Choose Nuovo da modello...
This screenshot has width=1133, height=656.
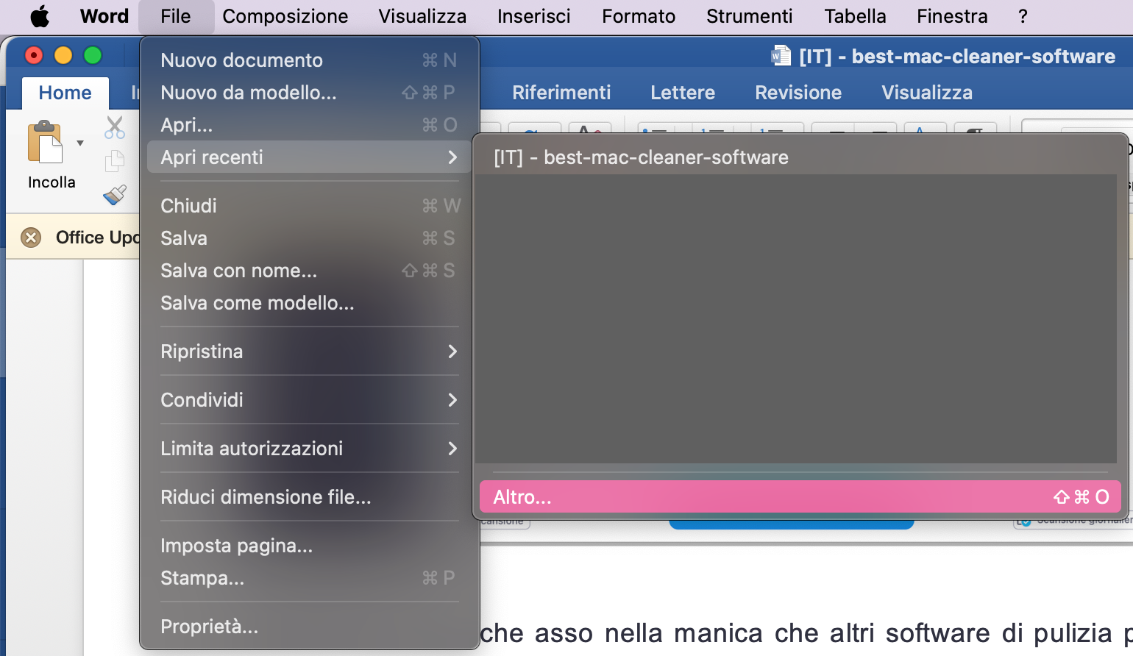[x=309, y=93]
